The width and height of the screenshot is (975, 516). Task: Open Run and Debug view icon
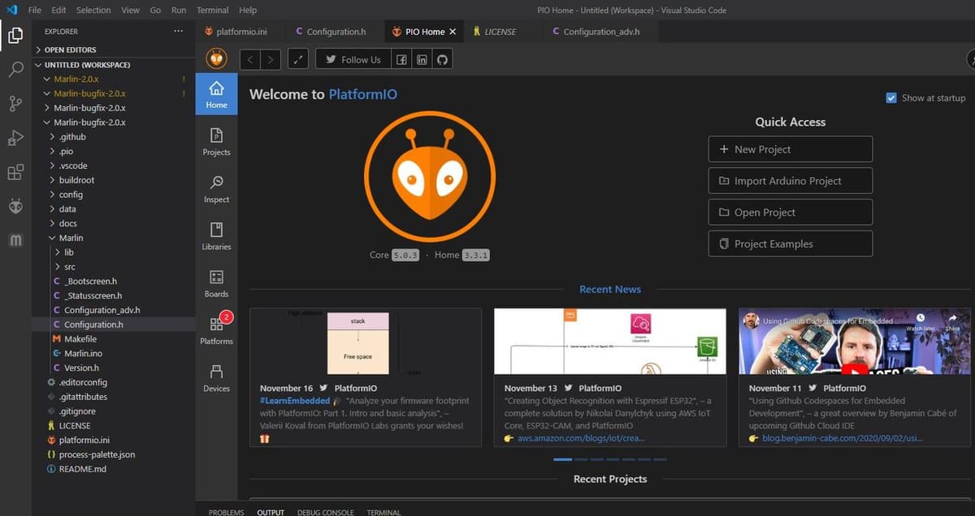[15, 138]
